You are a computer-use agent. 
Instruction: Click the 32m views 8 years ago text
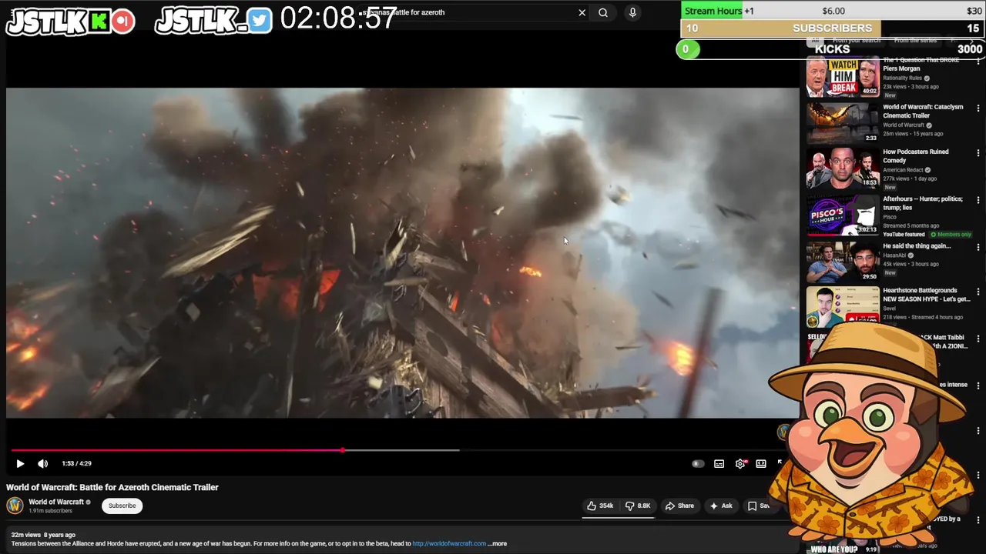click(x=43, y=535)
